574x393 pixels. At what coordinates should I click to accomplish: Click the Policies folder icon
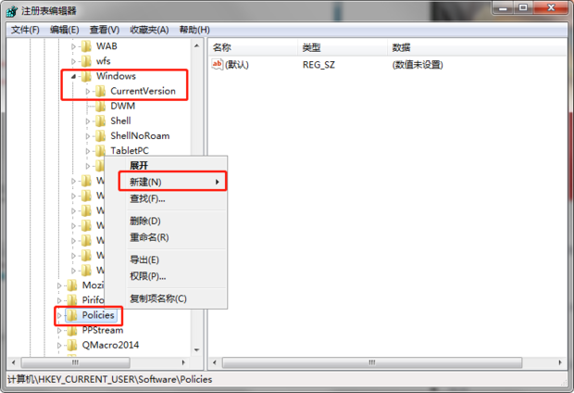pos(72,315)
